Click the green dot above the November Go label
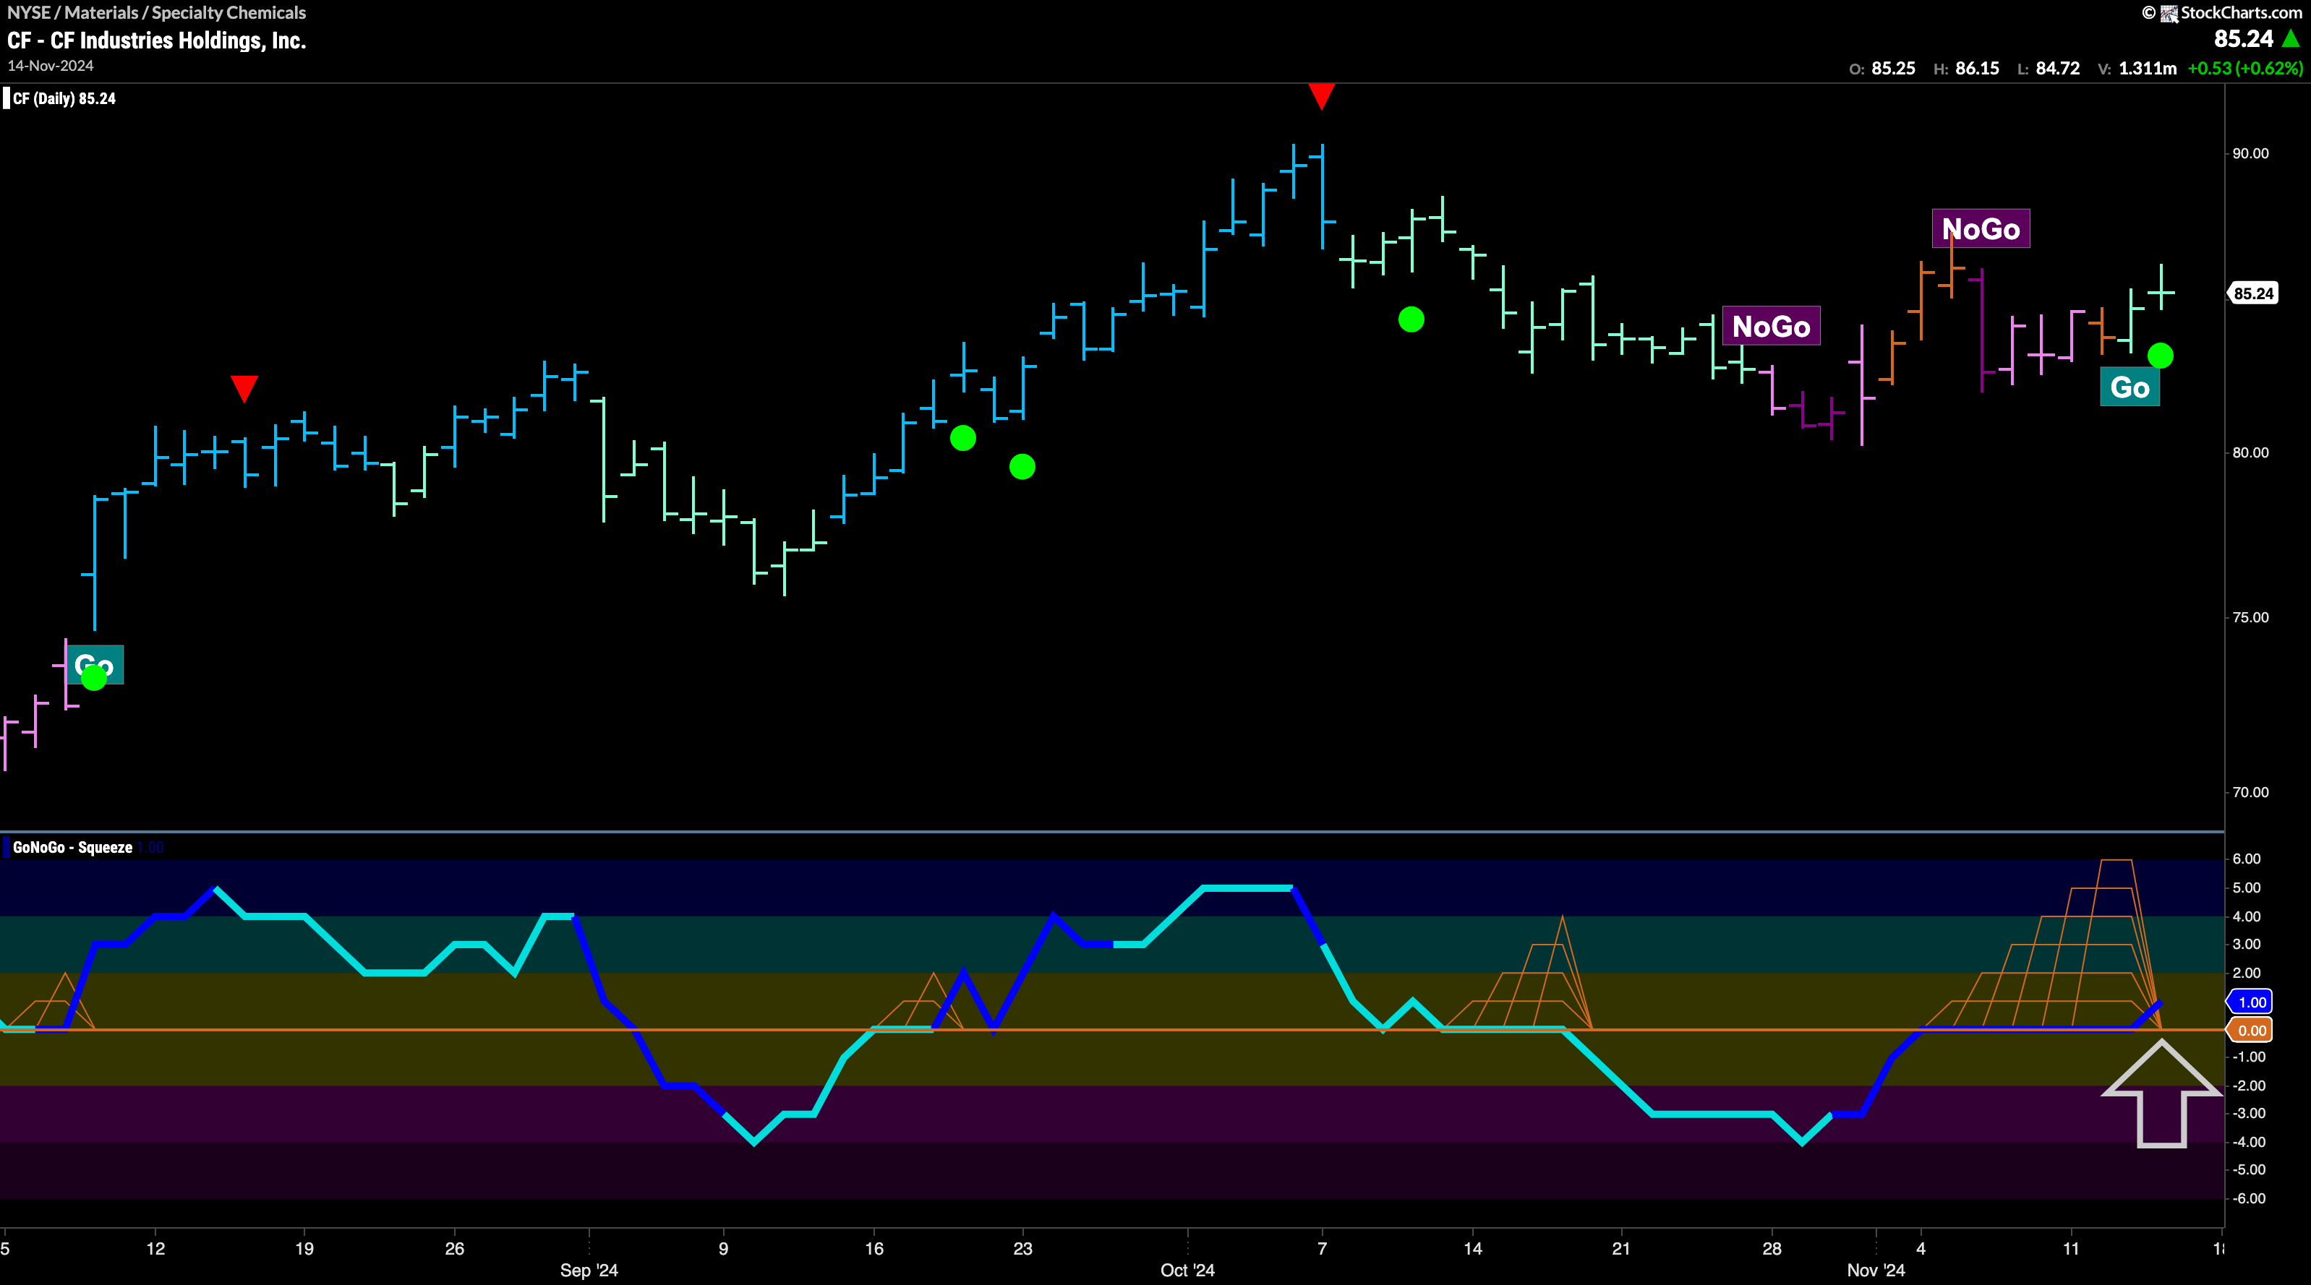 pos(2161,356)
